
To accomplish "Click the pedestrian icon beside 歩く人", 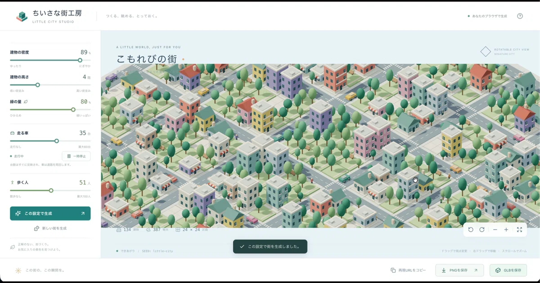I will point(12,183).
